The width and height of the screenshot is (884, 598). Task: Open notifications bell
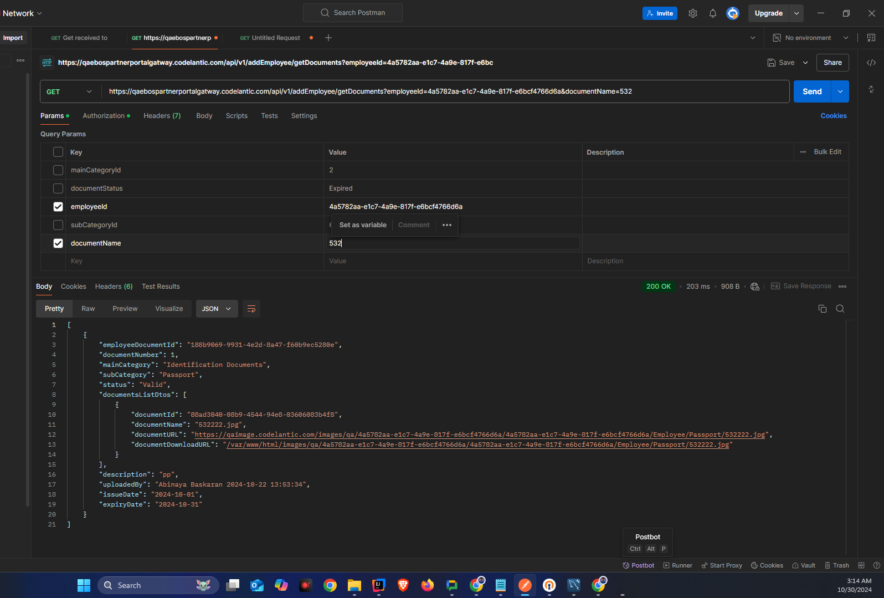(713, 13)
